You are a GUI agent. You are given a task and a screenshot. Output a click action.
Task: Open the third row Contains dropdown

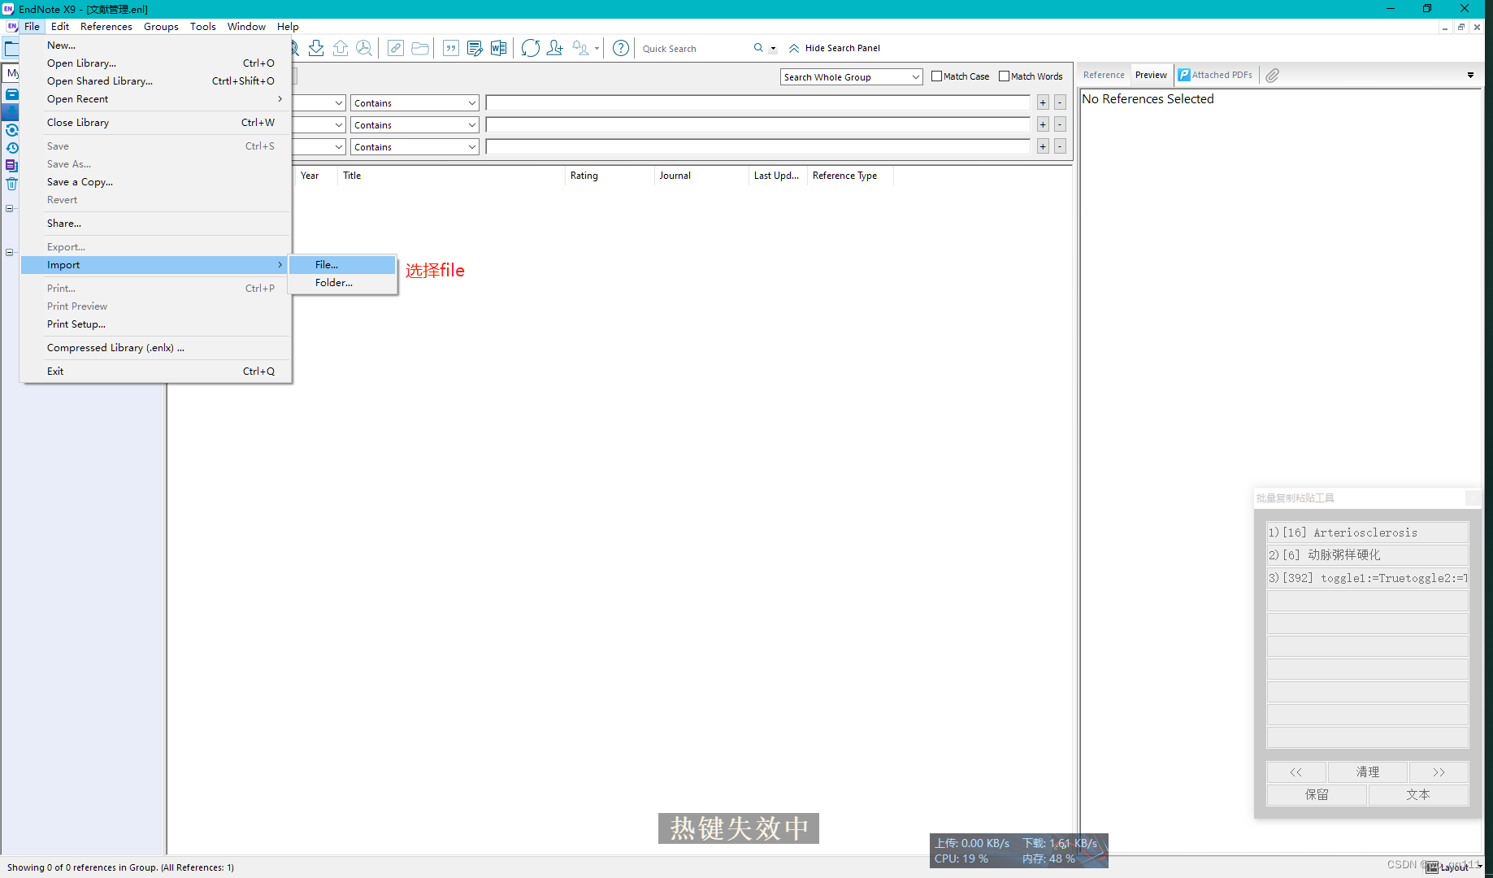click(x=414, y=147)
